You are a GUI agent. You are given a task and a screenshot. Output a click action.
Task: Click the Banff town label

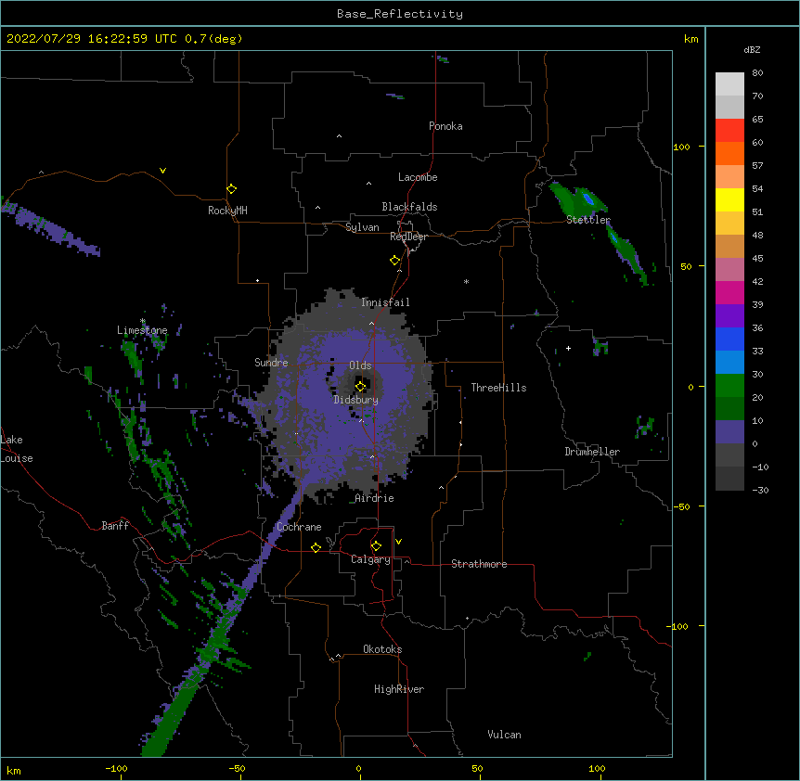(x=115, y=526)
